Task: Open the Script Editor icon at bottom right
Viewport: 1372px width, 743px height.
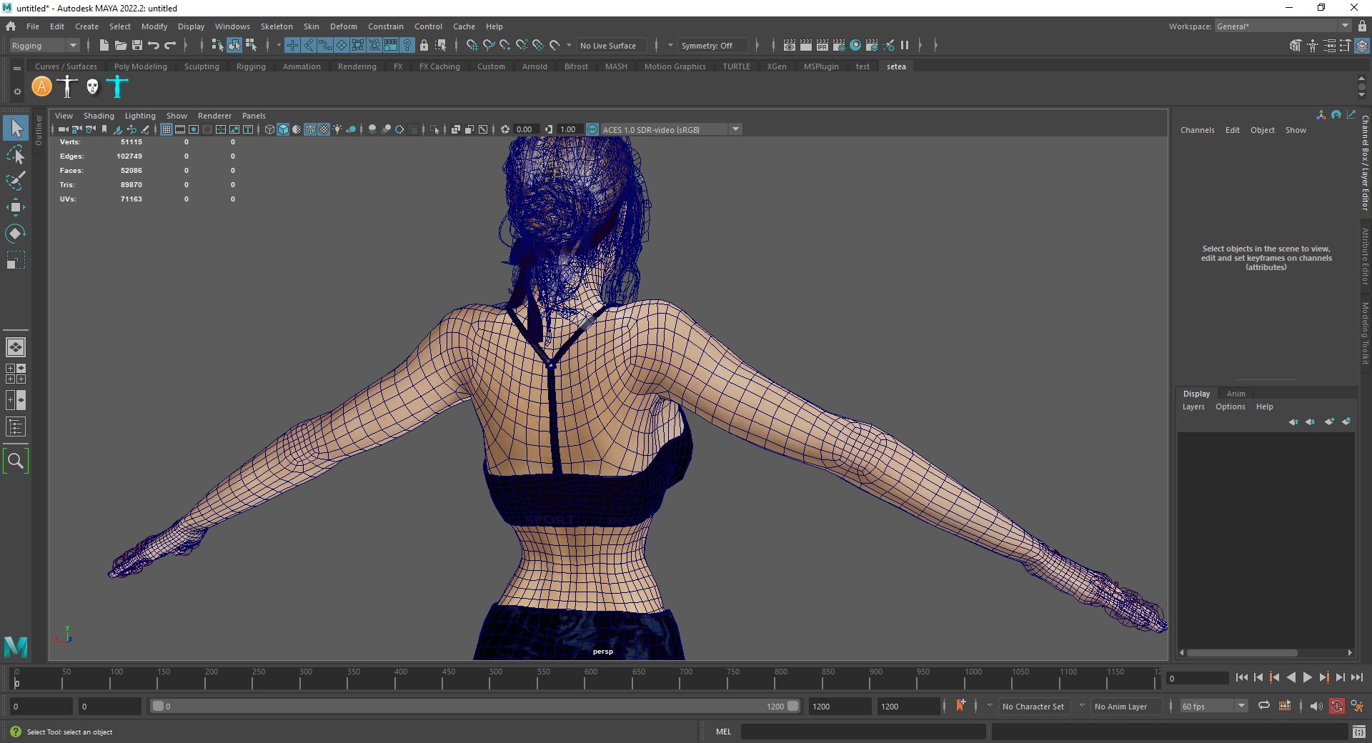Action: pos(1359,732)
